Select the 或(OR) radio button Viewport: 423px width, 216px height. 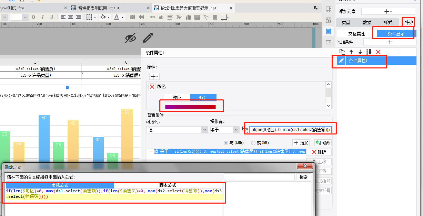(253, 143)
